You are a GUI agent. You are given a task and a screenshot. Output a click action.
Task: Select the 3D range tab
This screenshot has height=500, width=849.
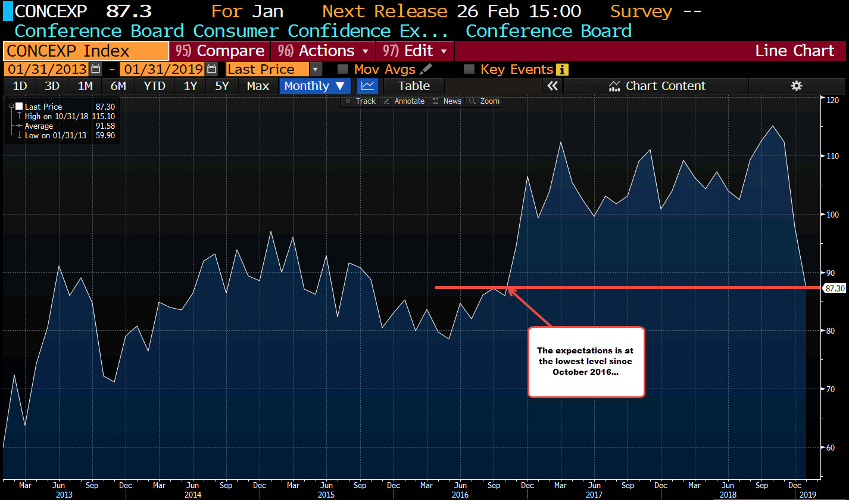pos(52,86)
